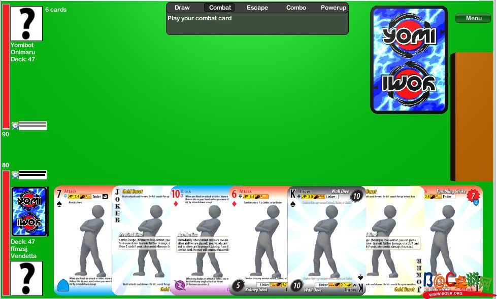Click the opponent's 'Deck: 47' label
This screenshot has height=299, width=497.
coord(23,59)
